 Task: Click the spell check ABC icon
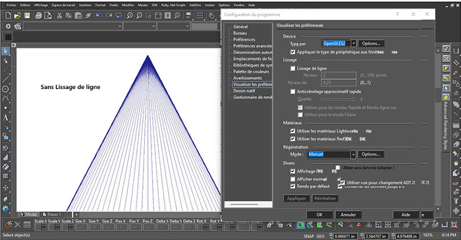coord(189,15)
